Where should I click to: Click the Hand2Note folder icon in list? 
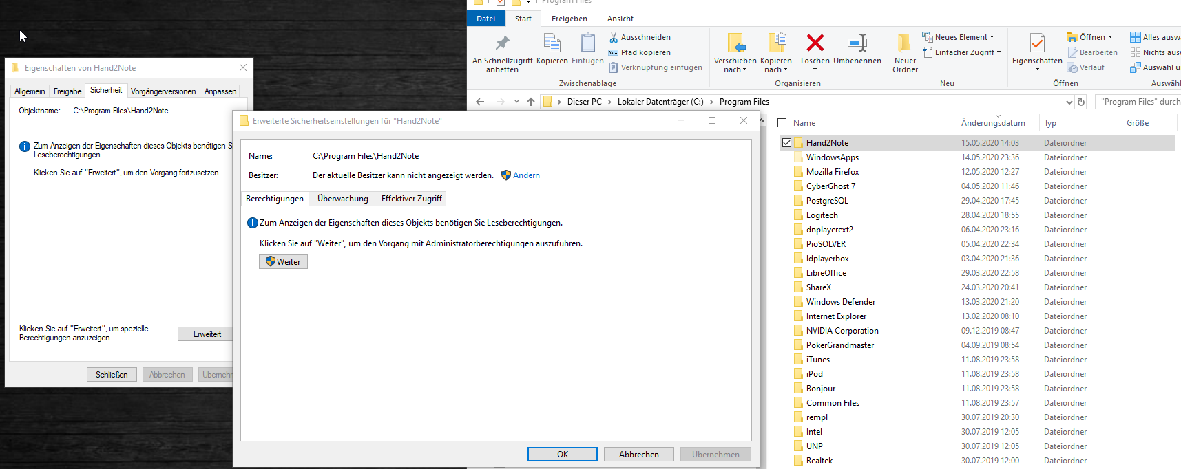(799, 143)
